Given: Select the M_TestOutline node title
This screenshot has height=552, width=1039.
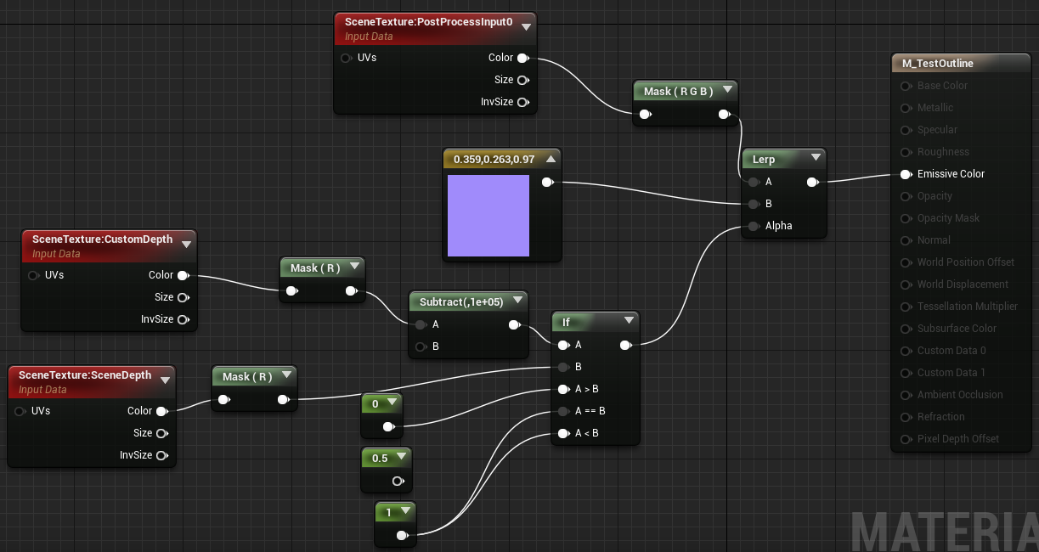Looking at the screenshot, I should 937,64.
